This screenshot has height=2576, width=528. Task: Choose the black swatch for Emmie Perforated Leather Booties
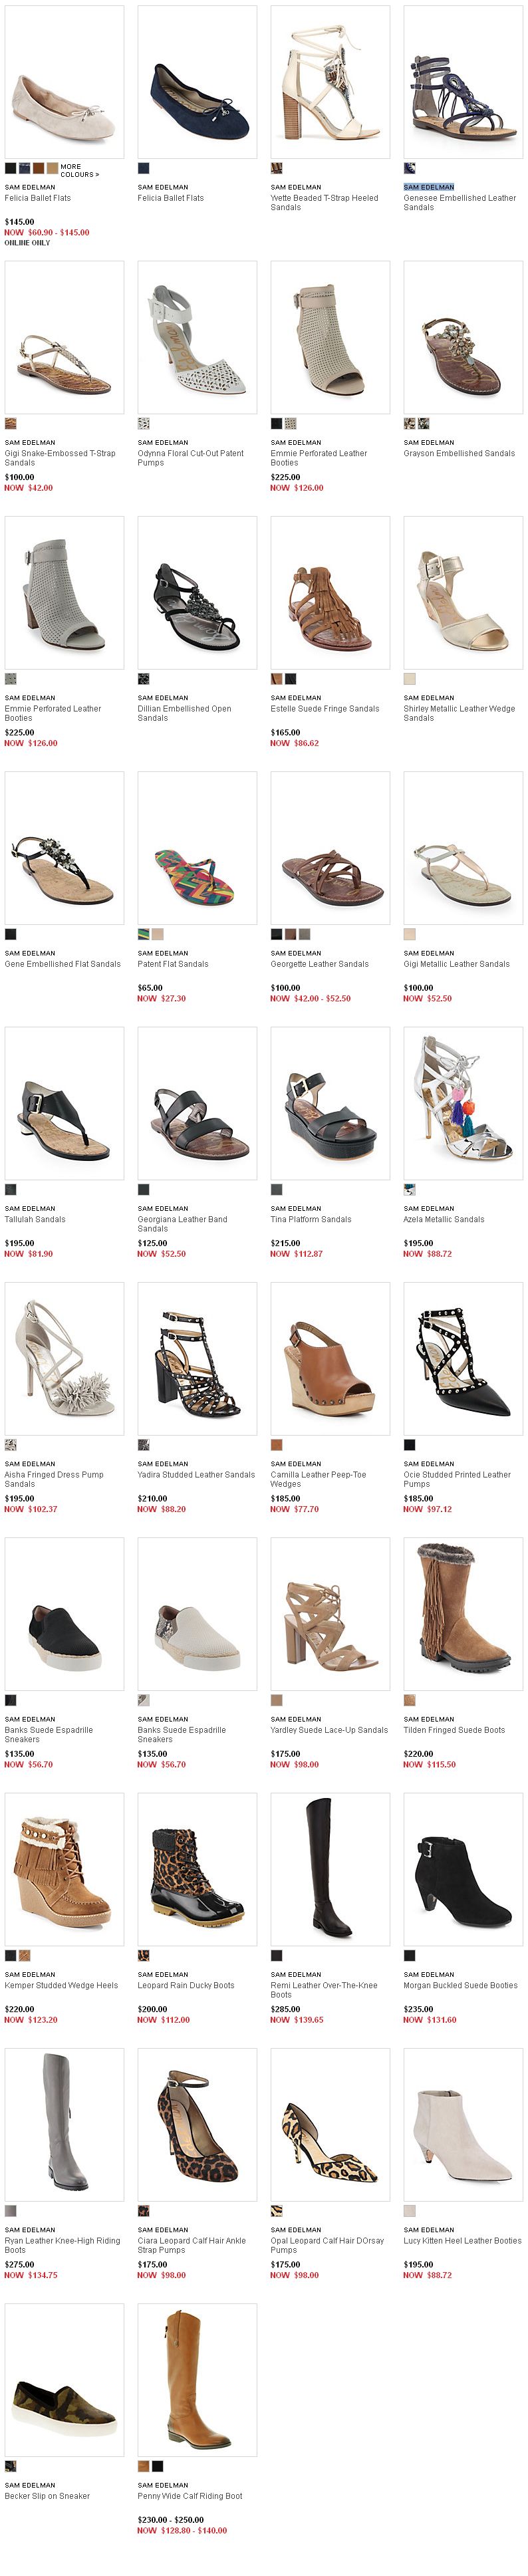click(276, 424)
